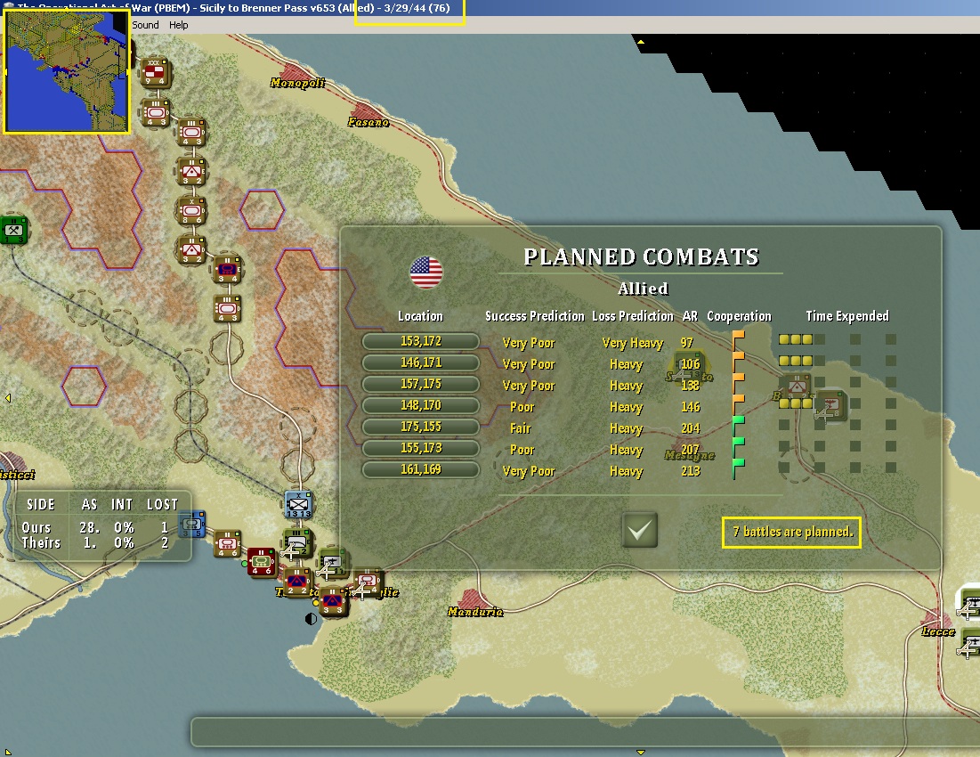Click green cooperation flag for combat 161,169
Image resolution: width=980 pixels, height=757 pixels.
738,468
